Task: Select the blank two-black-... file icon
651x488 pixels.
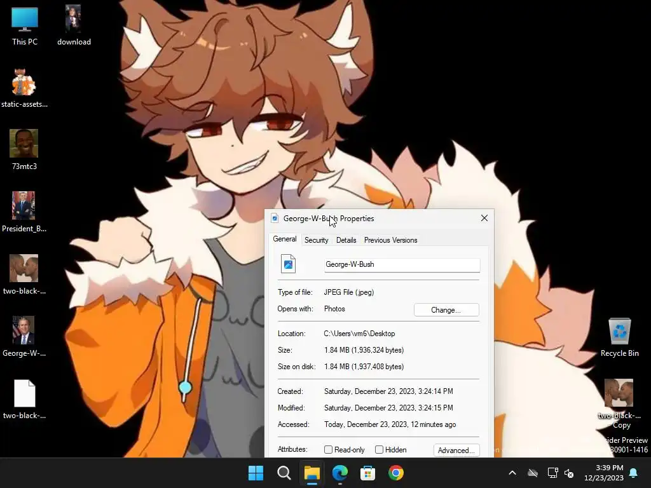Action: pyautogui.click(x=24, y=399)
